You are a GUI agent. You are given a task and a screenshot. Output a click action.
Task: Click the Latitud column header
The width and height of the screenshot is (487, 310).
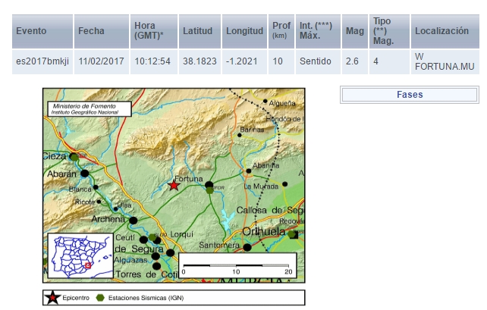[197, 31]
